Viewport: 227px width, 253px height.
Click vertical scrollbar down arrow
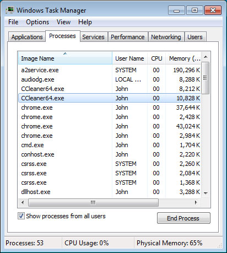point(206,193)
